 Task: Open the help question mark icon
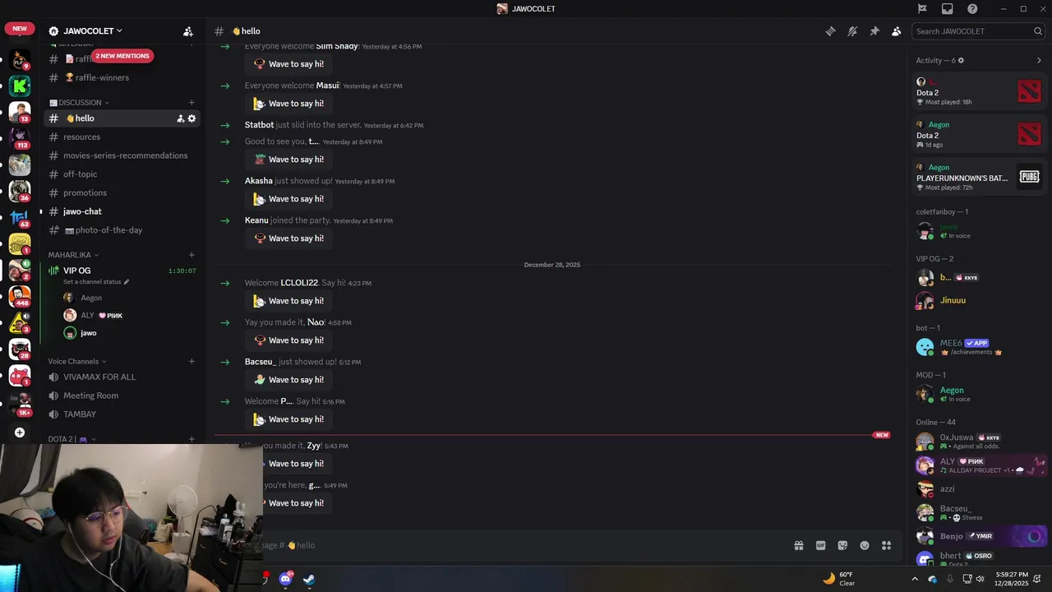coord(972,9)
